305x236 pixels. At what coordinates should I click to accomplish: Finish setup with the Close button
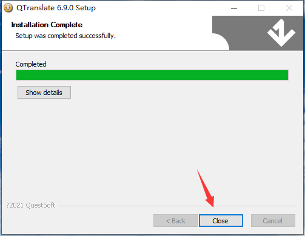[221, 221]
